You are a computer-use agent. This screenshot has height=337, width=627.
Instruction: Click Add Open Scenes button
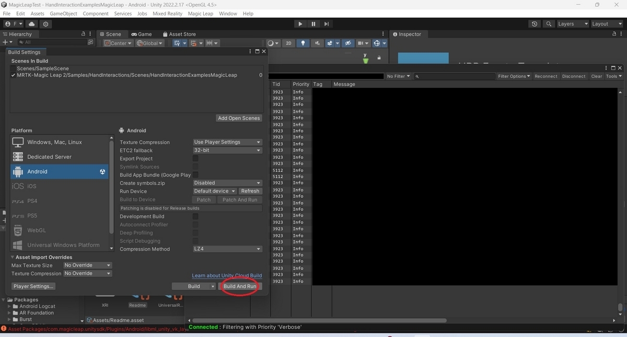coord(239,118)
